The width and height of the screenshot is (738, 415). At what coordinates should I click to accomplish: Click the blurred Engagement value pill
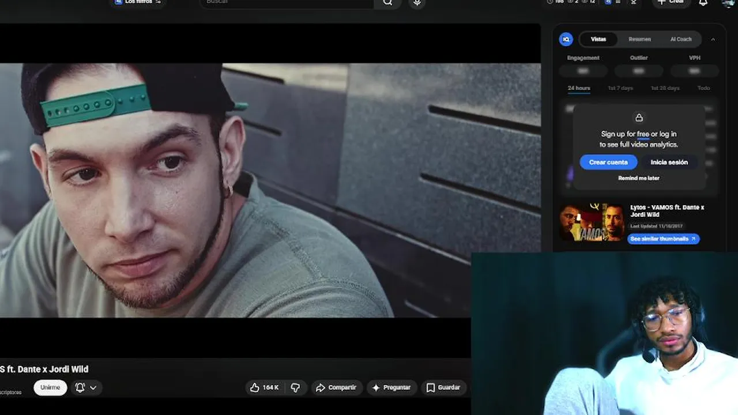pos(583,71)
